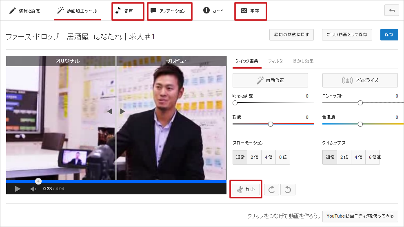The width and height of the screenshot is (404, 227).
Task: Click the redo rotate-right arrow button
Action: coord(271,189)
